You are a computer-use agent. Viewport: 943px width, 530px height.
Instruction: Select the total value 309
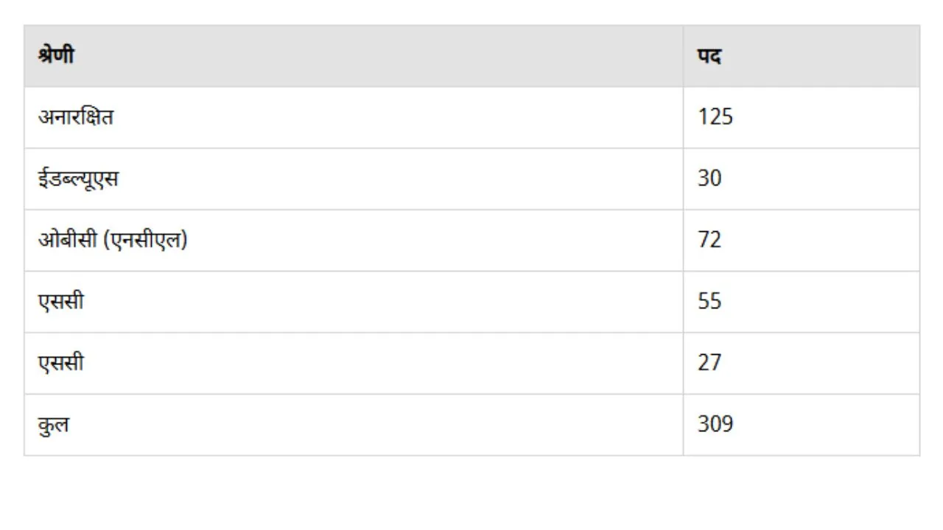pos(715,425)
